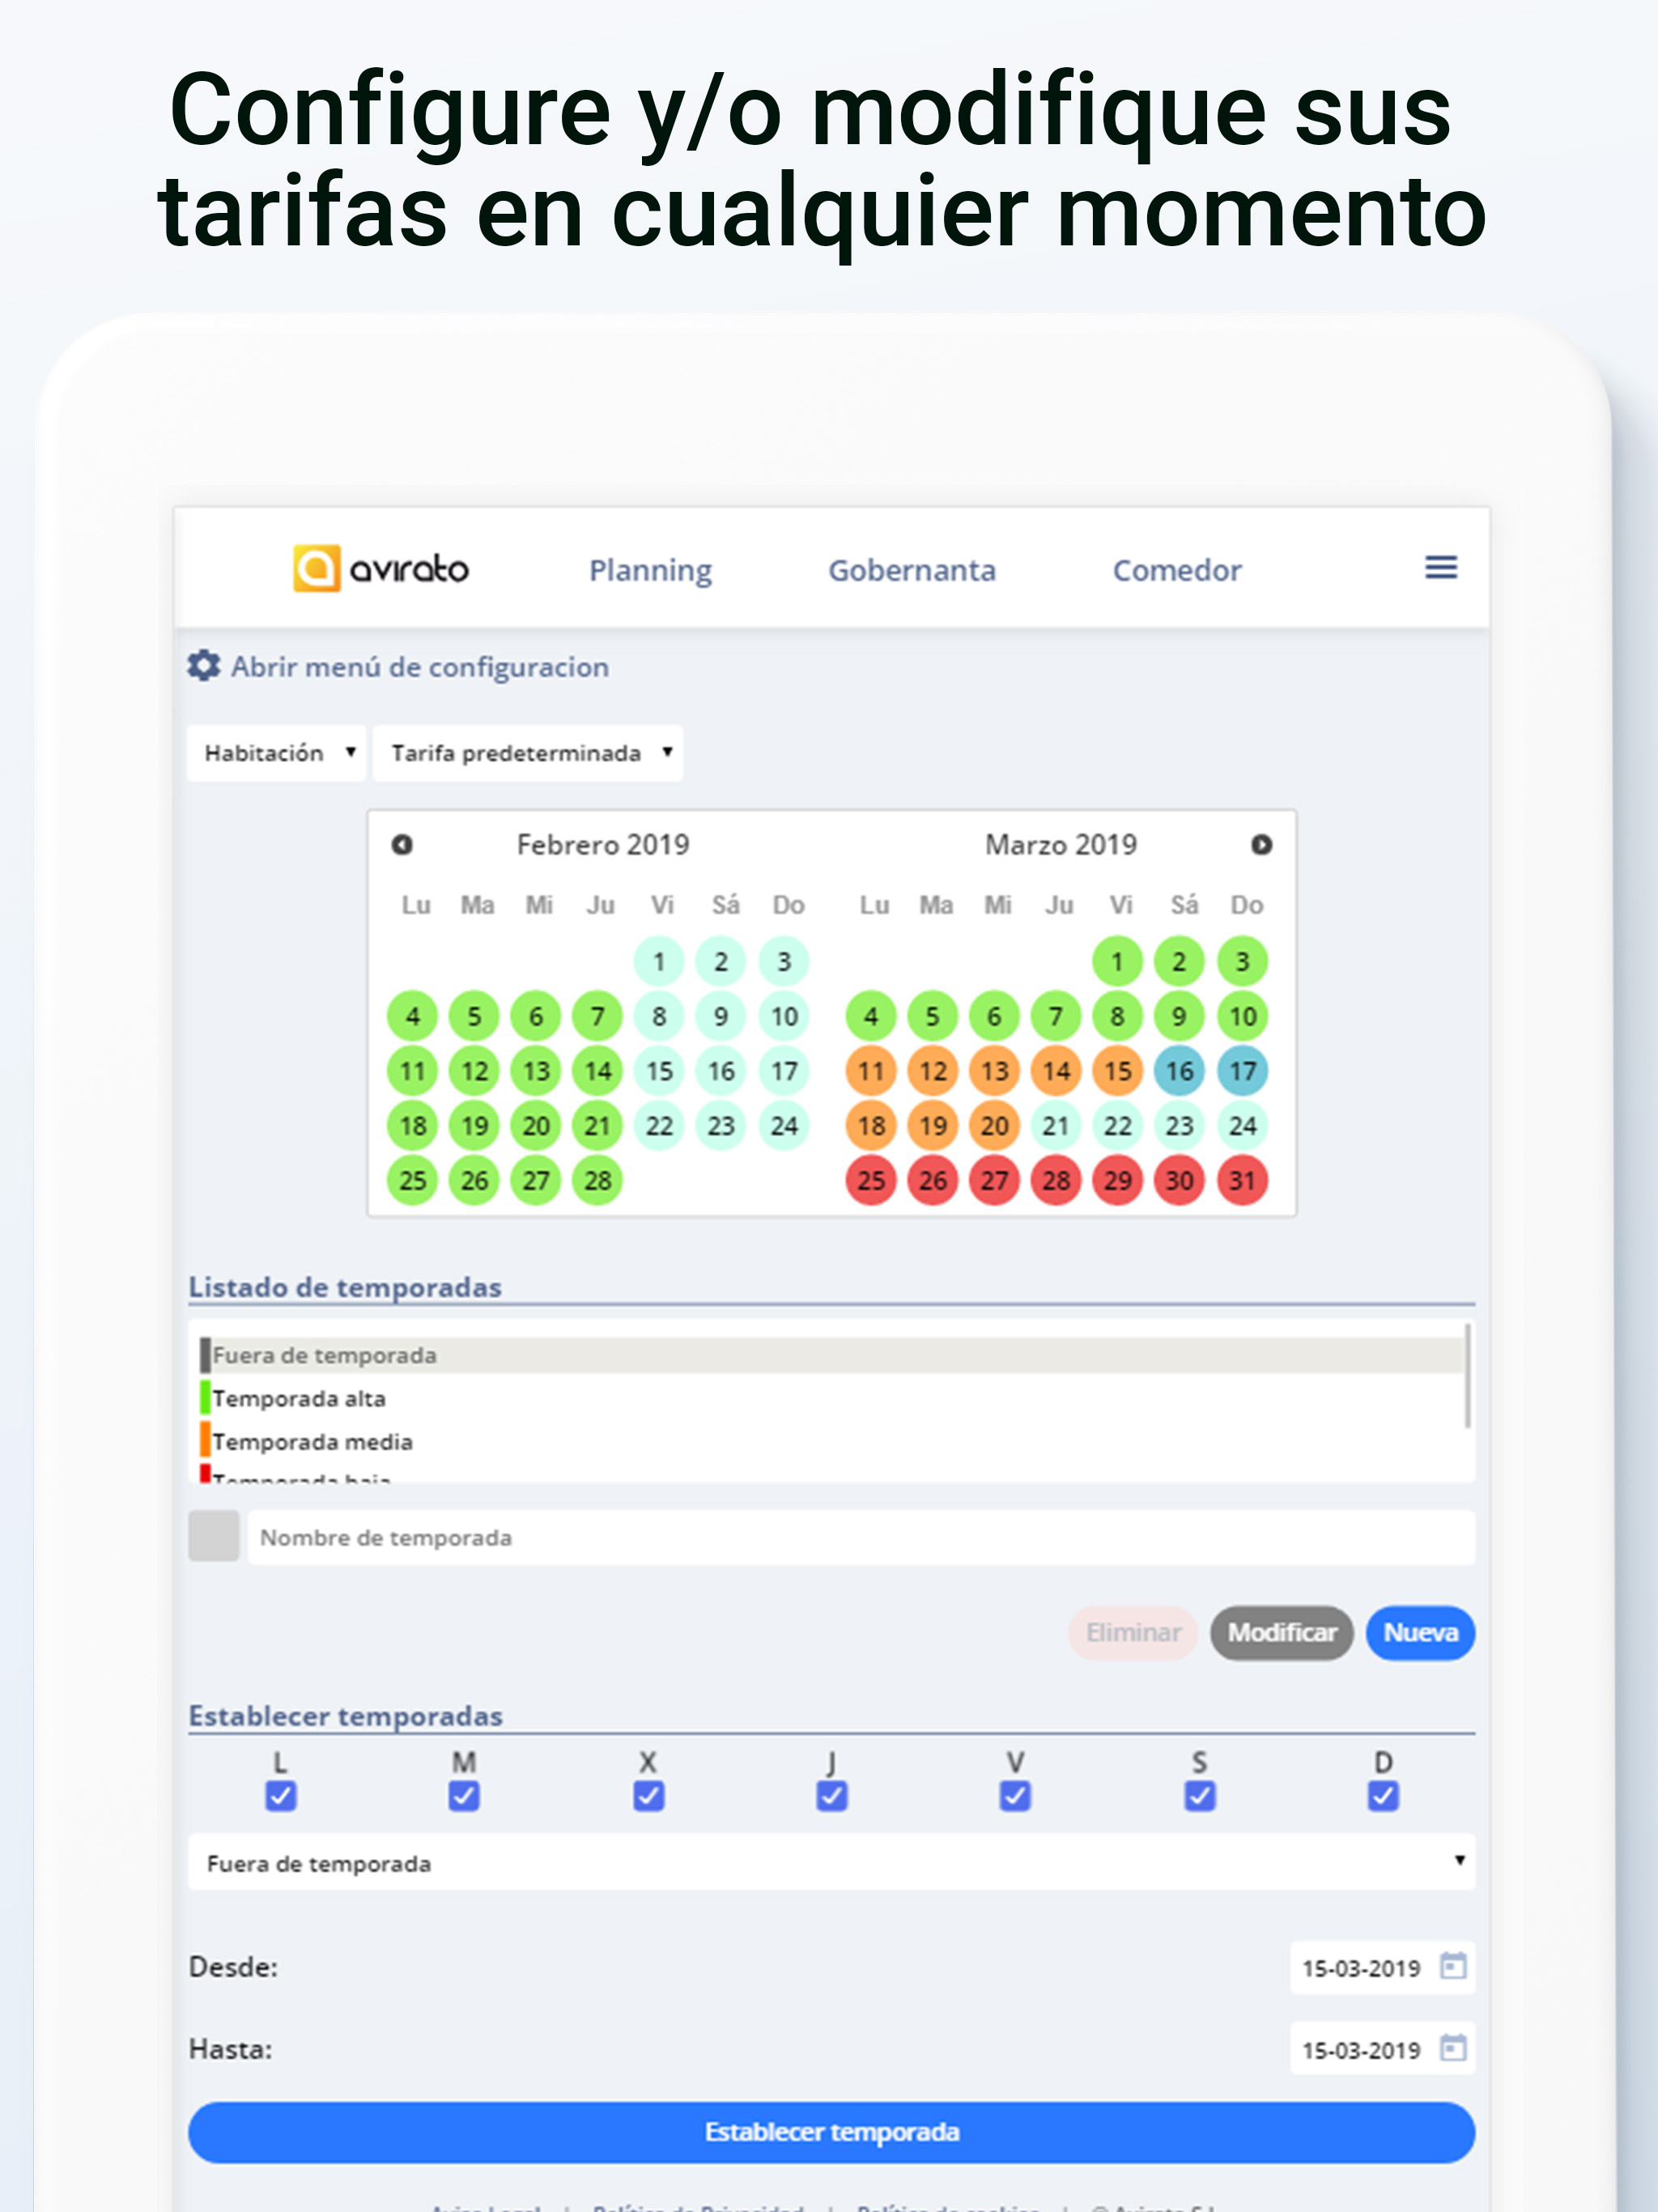
Task: Click the configuration gear icon
Action: pos(204,666)
